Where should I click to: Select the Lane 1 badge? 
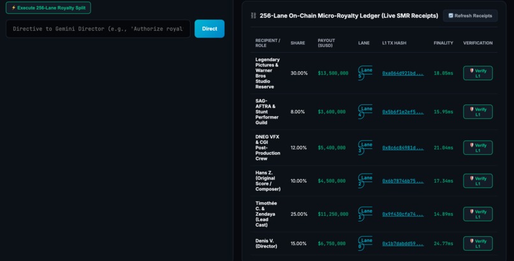[365, 215]
